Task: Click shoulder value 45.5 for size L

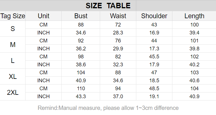Action: tap(154, 57)
